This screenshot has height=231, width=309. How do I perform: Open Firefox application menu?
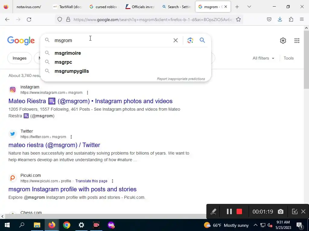pos(302,20)
